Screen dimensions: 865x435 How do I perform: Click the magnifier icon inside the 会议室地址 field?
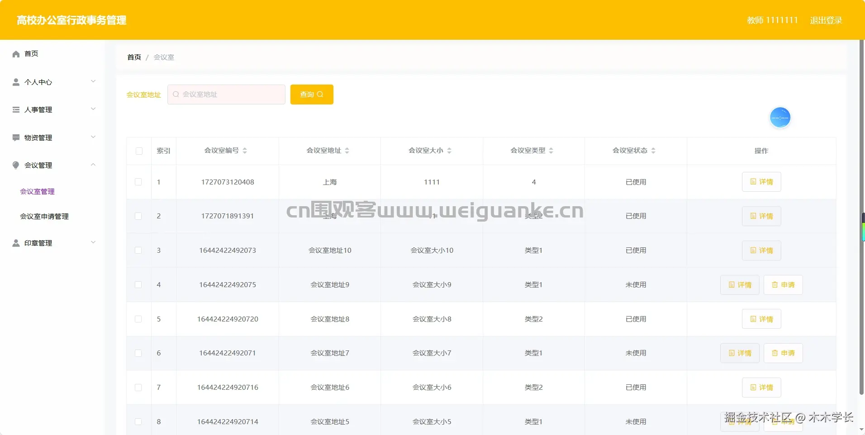[x=176, y=94]
